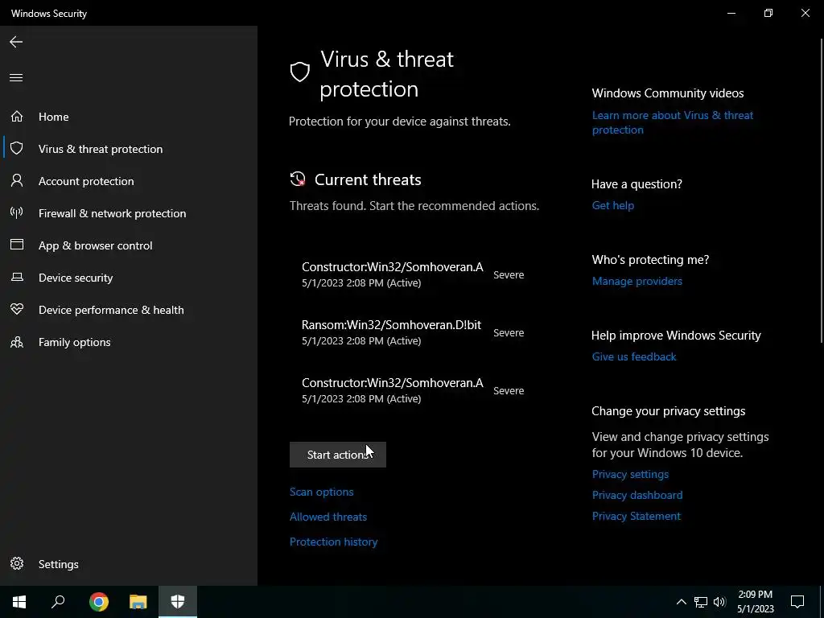824x618 pixels.
Task: Open File Explorer from the taskbar
Action: 138,602
